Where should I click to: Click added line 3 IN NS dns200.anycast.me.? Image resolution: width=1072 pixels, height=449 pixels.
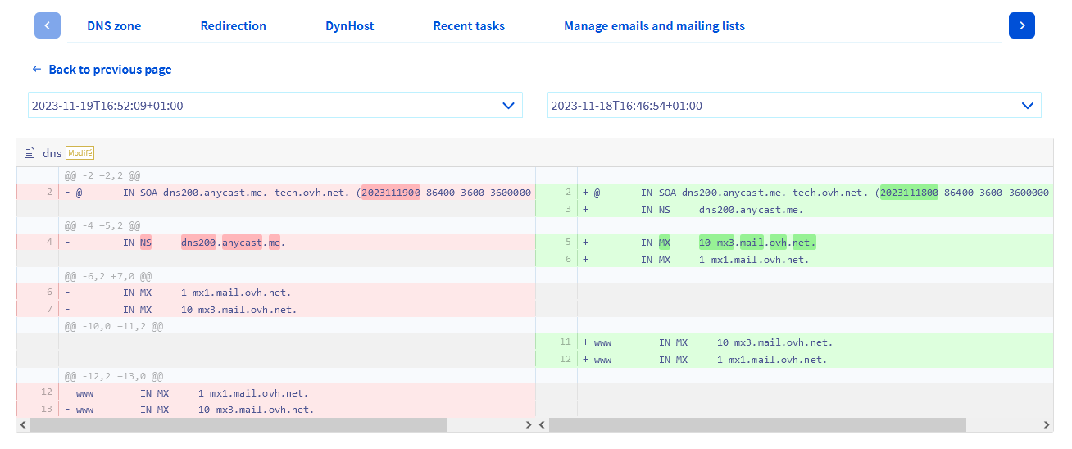coord(794,209)
